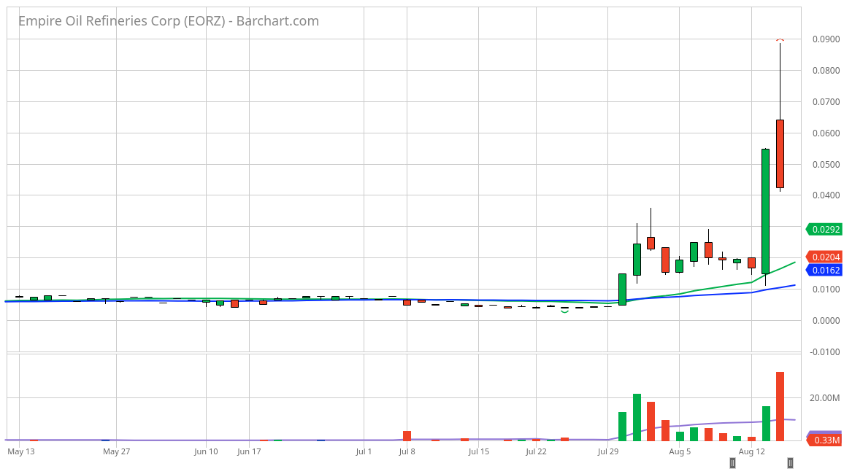The height and width of the screenshot is (474, 844).
Task: Click the red candlestick with the wick reaching 0.036
Action: (x=651, y=243)
